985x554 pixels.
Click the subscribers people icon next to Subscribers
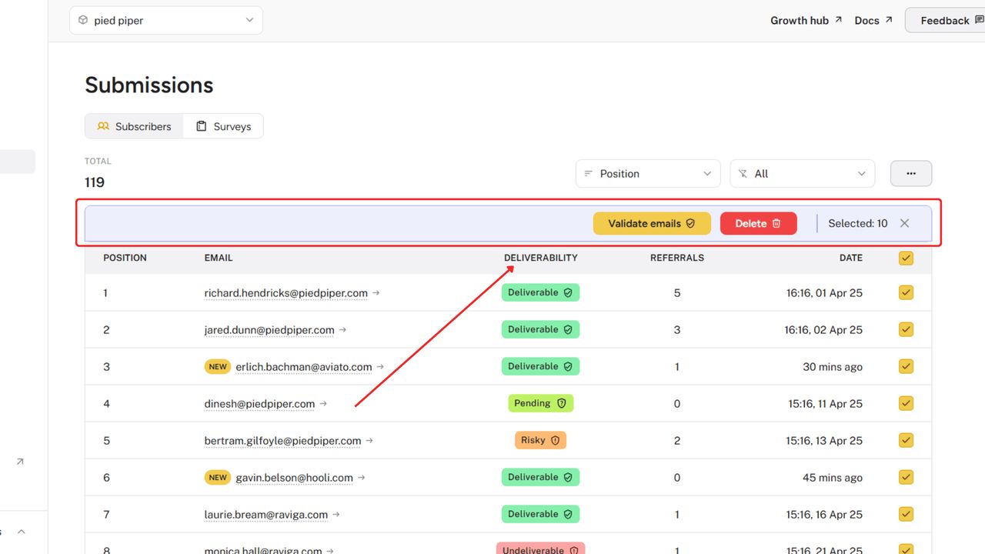(x=103, y=125)
